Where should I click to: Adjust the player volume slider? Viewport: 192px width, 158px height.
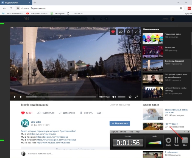point(121,97)
